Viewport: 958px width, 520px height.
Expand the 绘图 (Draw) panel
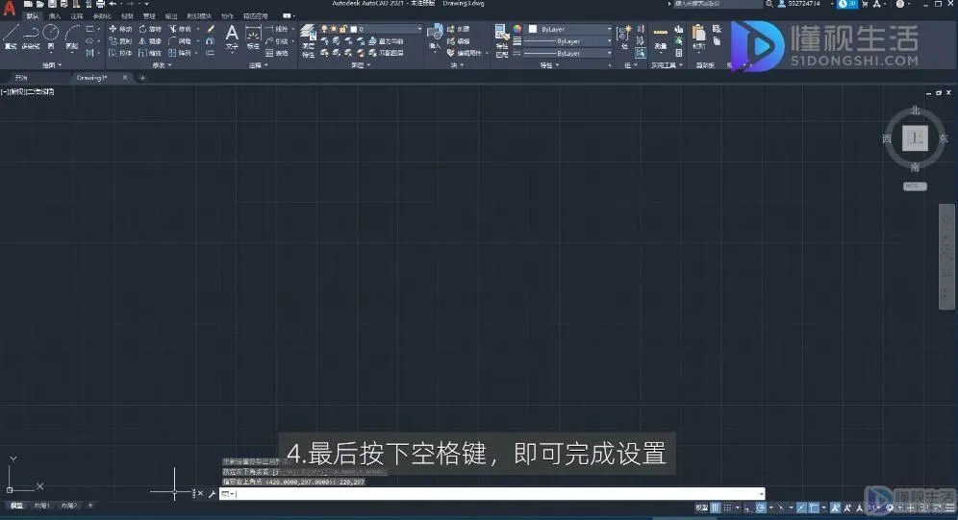51,64
